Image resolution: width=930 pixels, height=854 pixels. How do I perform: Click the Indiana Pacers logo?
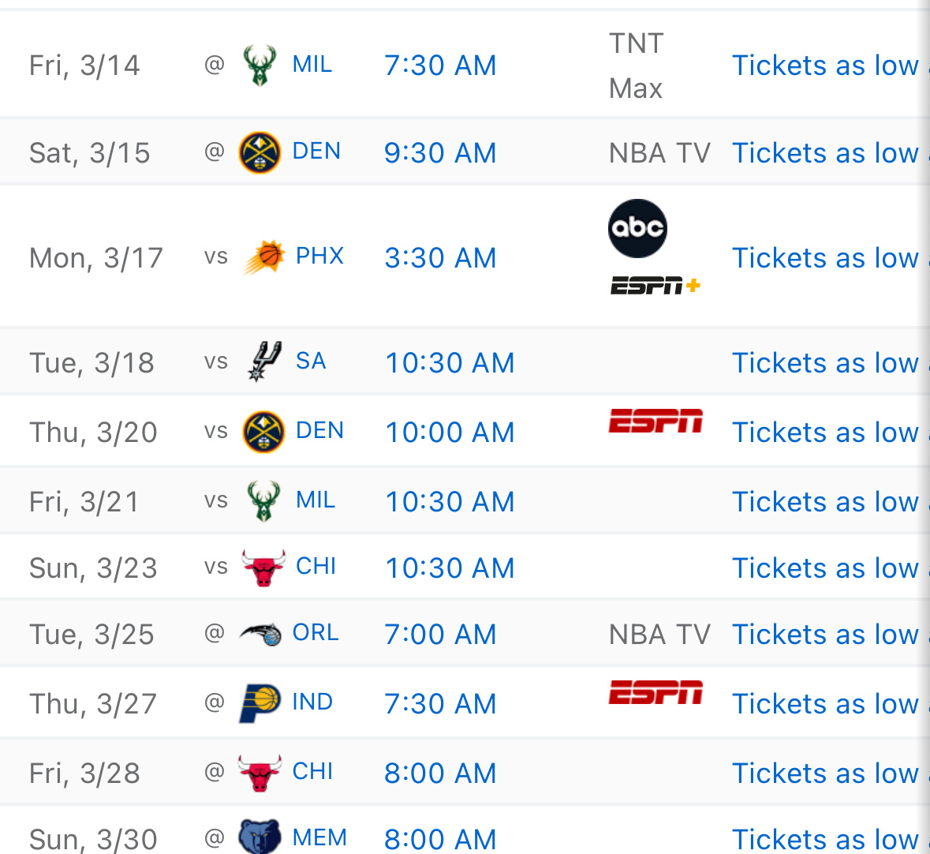pyautogui.click(x=260, y=703)
